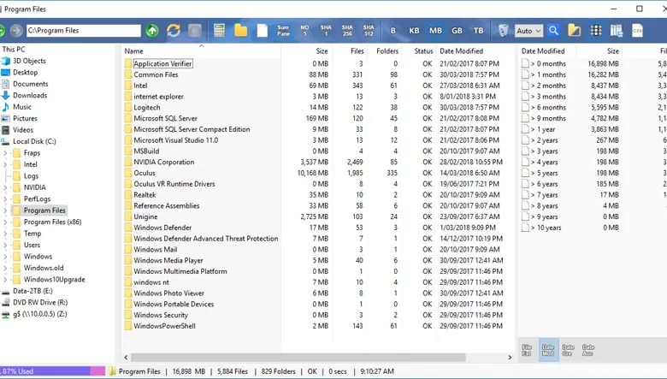667x379 pixels.
Task: Click the horizontal scrollbar right arrow
Action: (510, 358)
